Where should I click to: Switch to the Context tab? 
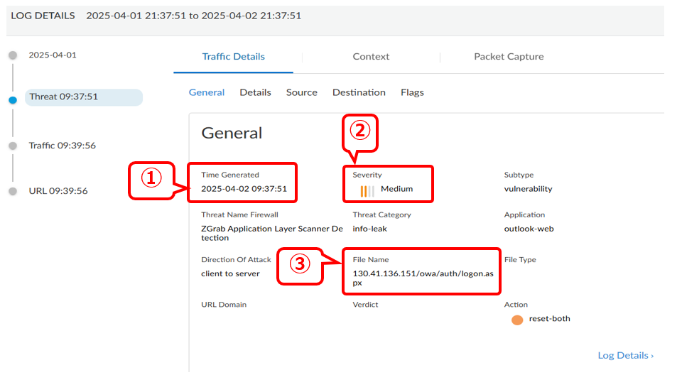point(371,57)
